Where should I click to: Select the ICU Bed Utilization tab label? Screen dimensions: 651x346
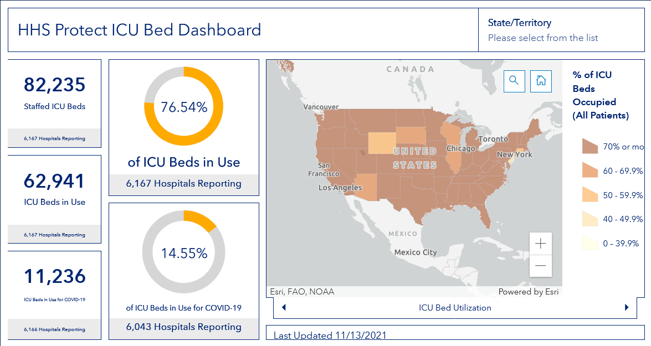point(455,307)
